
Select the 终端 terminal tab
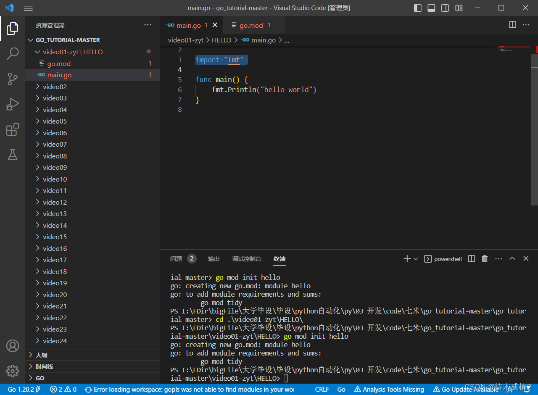pyautogui.click(x=280, y=259)
